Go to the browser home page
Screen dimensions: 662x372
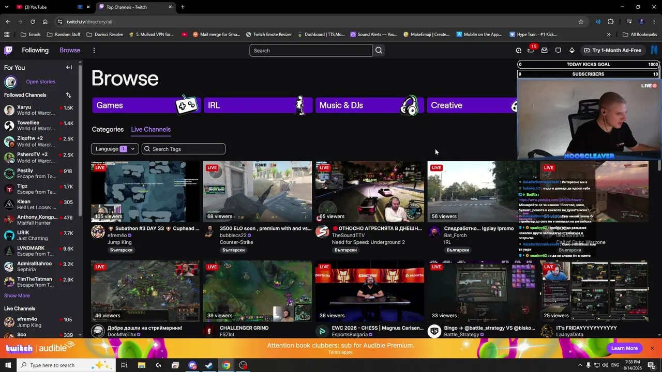point(45,22)
